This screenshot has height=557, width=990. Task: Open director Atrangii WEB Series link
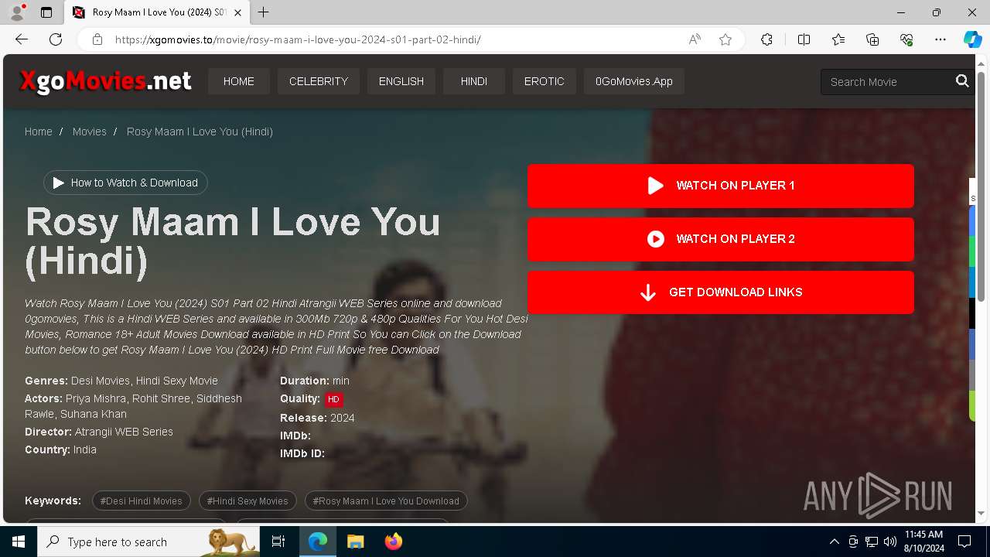pyautogui.click(x=124, y=432)
